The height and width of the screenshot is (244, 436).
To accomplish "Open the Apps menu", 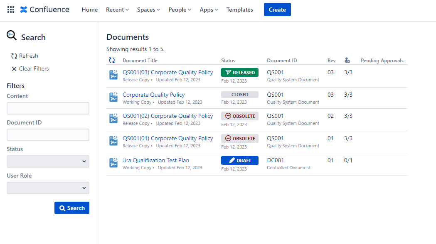I will [209, 10].
